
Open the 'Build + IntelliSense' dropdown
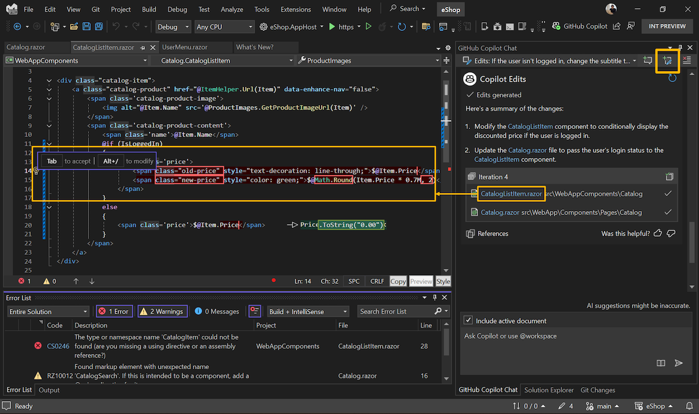308,311
